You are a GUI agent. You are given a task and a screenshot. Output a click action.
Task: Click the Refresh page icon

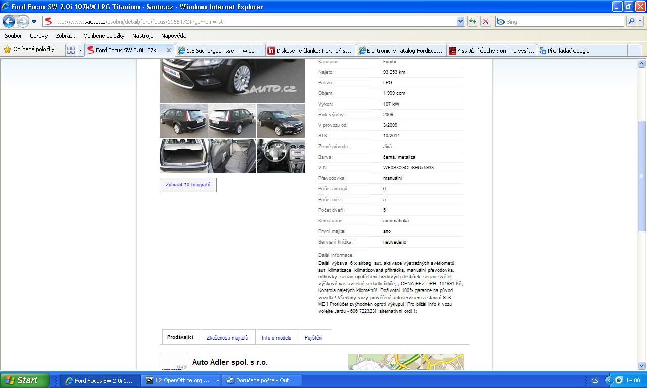click(x=472, y=21)
